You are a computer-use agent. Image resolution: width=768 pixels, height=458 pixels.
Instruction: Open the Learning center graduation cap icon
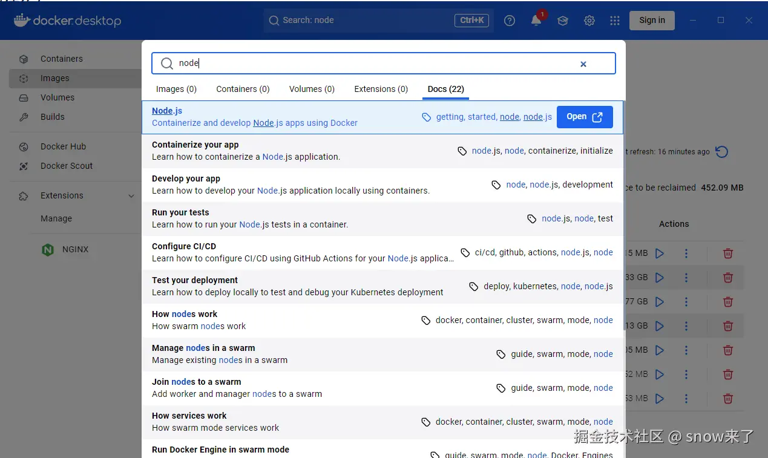point(563,21)
